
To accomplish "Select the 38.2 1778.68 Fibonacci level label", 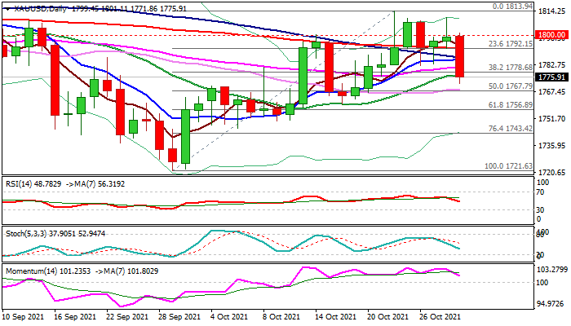I will click(x=511, y=68).
